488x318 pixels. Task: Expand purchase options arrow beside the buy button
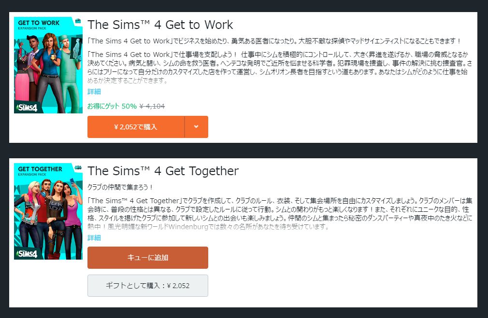point(196,127)
